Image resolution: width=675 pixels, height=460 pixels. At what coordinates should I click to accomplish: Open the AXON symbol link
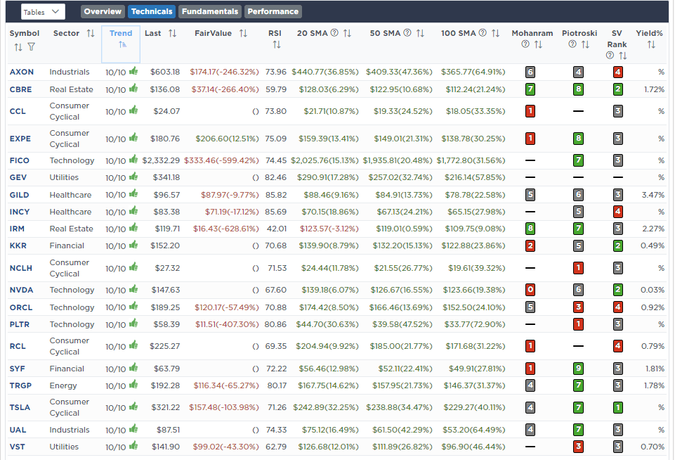pyautogui.click(x=22, y=72)
